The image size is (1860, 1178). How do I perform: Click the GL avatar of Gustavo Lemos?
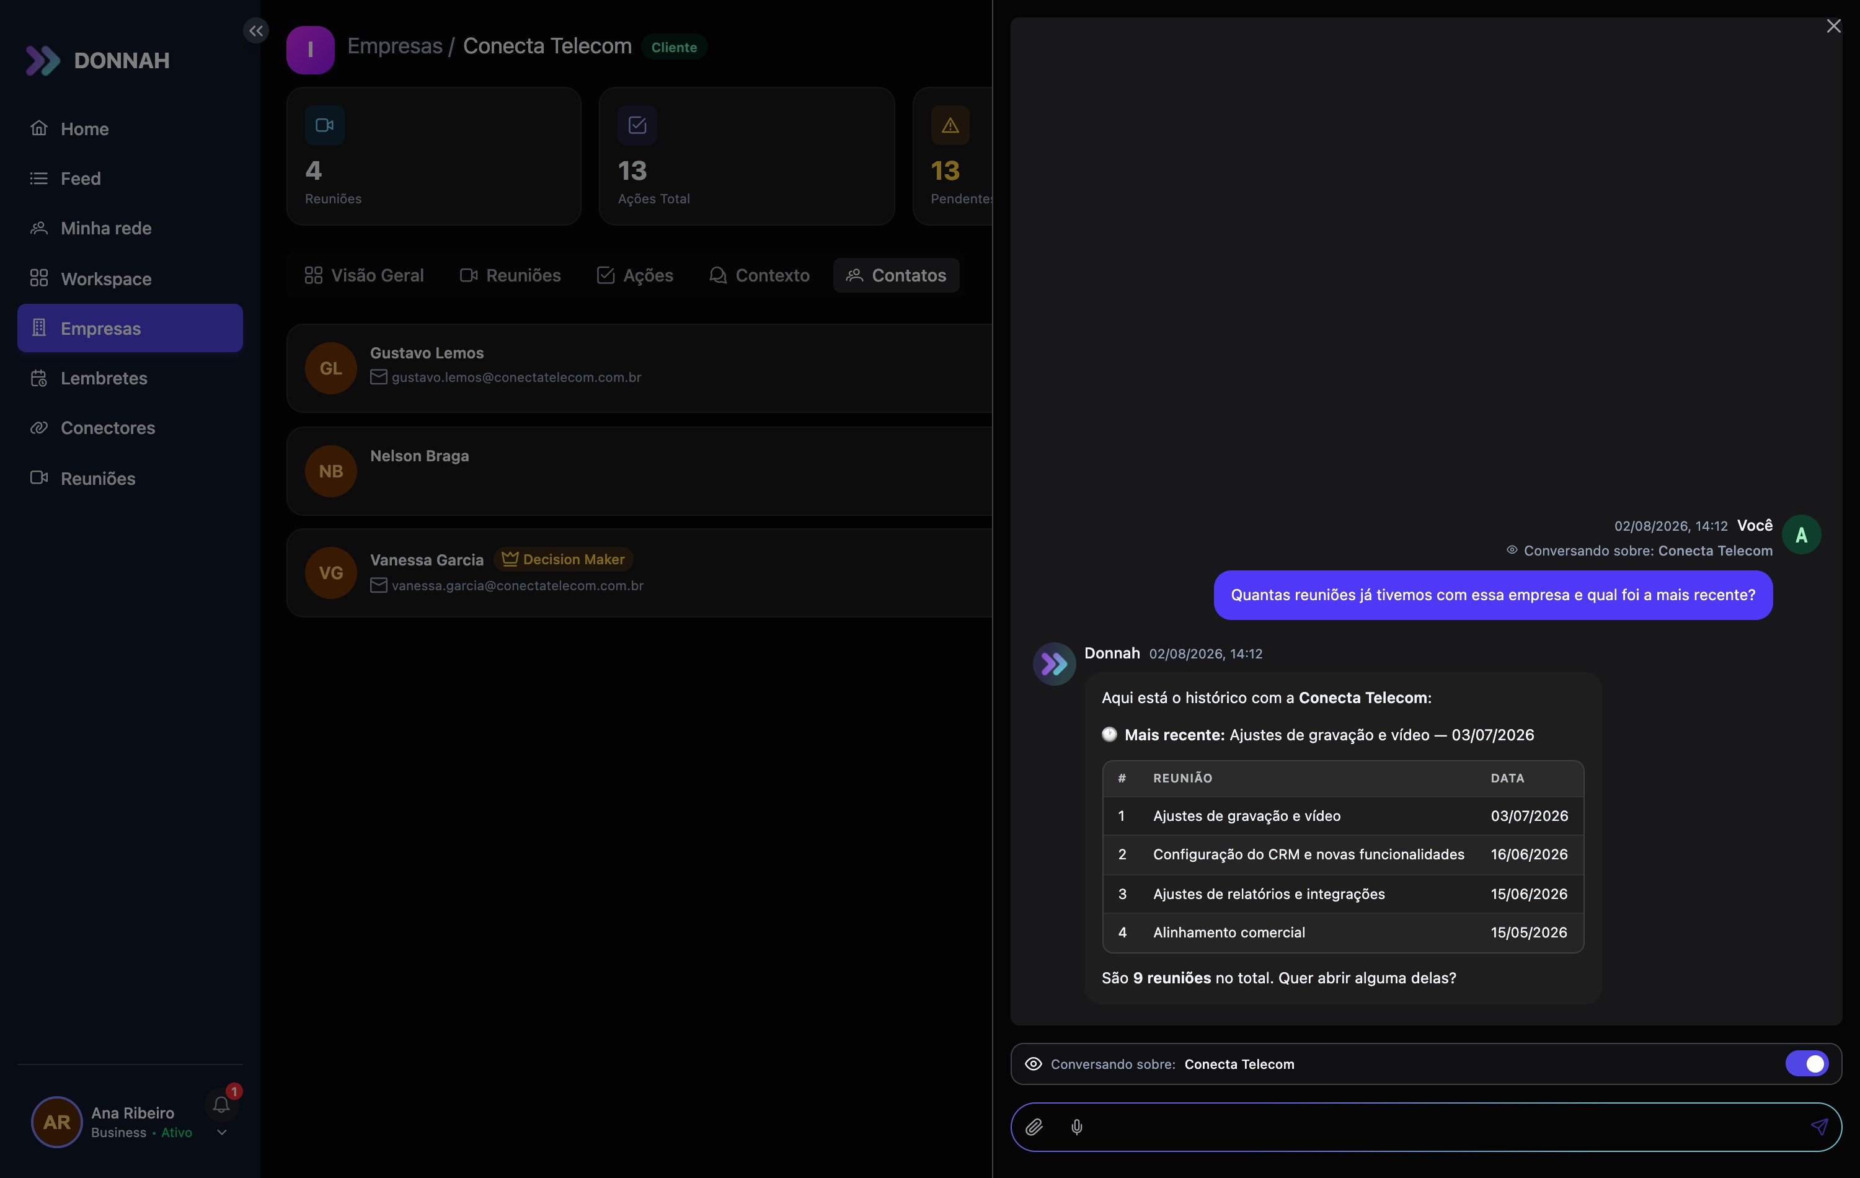click(x=331, y=368)
